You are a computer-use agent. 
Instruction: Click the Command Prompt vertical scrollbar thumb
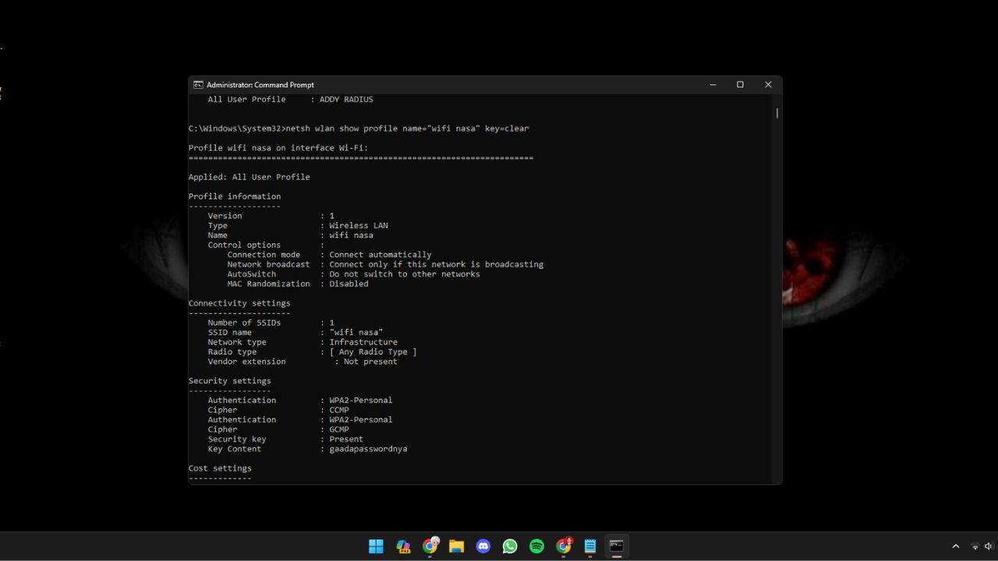777,113
